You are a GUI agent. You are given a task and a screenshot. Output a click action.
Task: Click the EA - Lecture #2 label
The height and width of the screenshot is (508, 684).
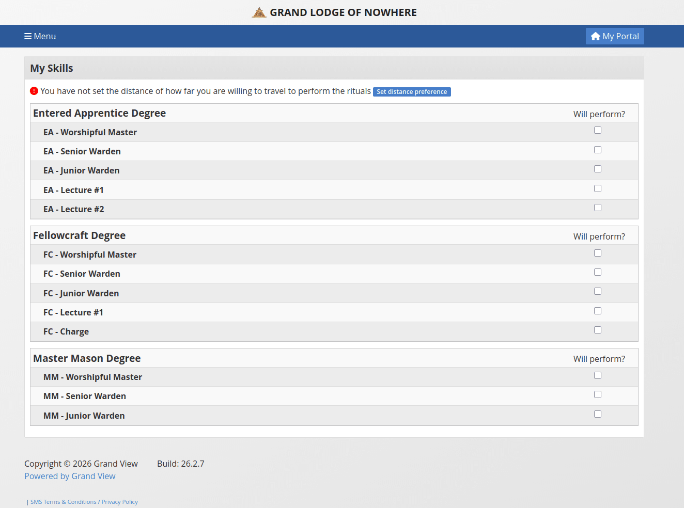click(74, 209)
